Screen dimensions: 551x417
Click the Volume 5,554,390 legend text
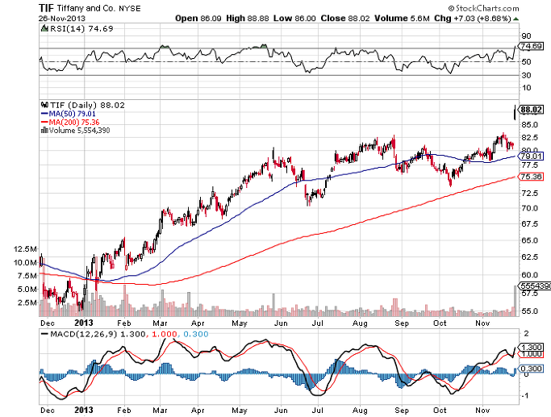(x=79, y=131)
